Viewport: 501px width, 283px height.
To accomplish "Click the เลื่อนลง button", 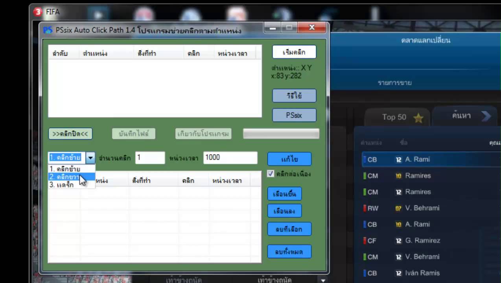I will point(284,211).
